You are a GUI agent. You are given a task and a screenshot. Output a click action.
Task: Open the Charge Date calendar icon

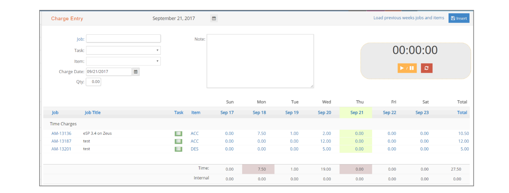point(136,72)
